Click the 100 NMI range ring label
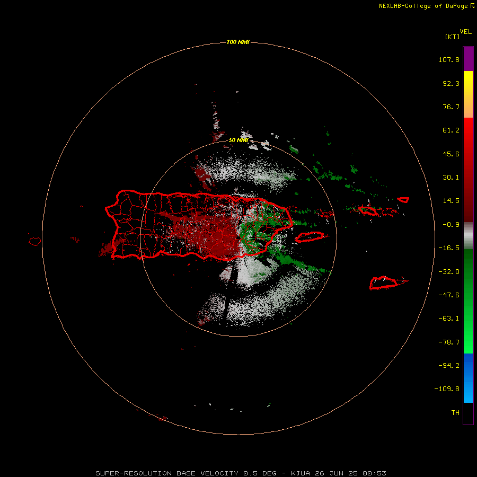The width and height of the screenshot is (477, 477). [x=238, y=42]
